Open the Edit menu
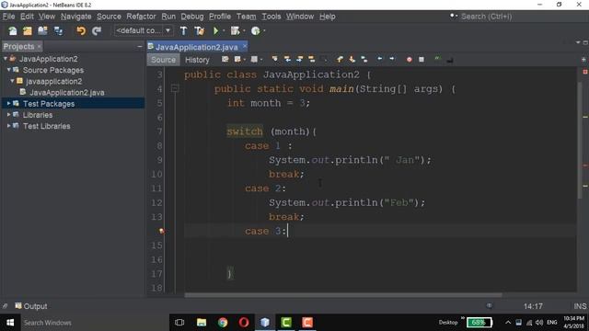The width and height of the screenshot is (589, 331). click(x=27, y=17)
